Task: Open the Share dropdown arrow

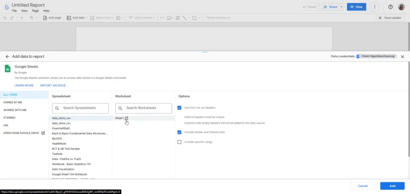Action: click(x=342, y=7)
